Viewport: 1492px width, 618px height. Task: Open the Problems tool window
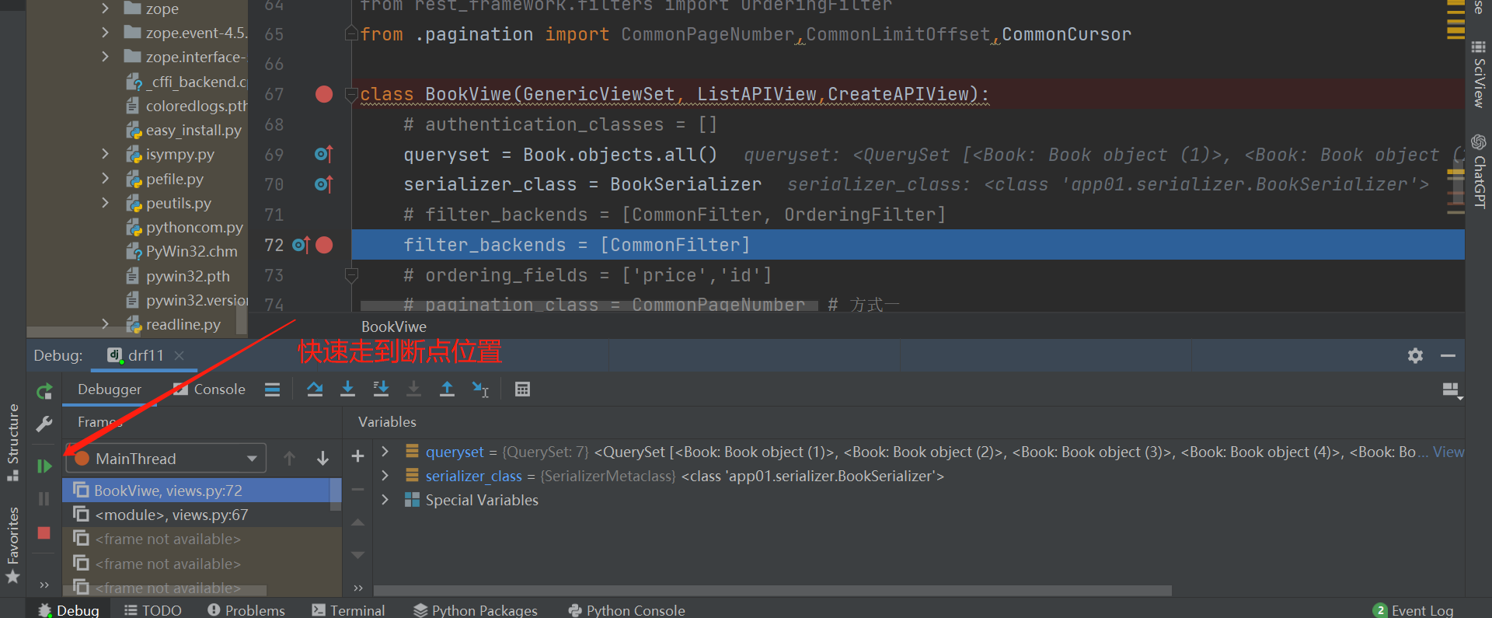tap(246, 610)
